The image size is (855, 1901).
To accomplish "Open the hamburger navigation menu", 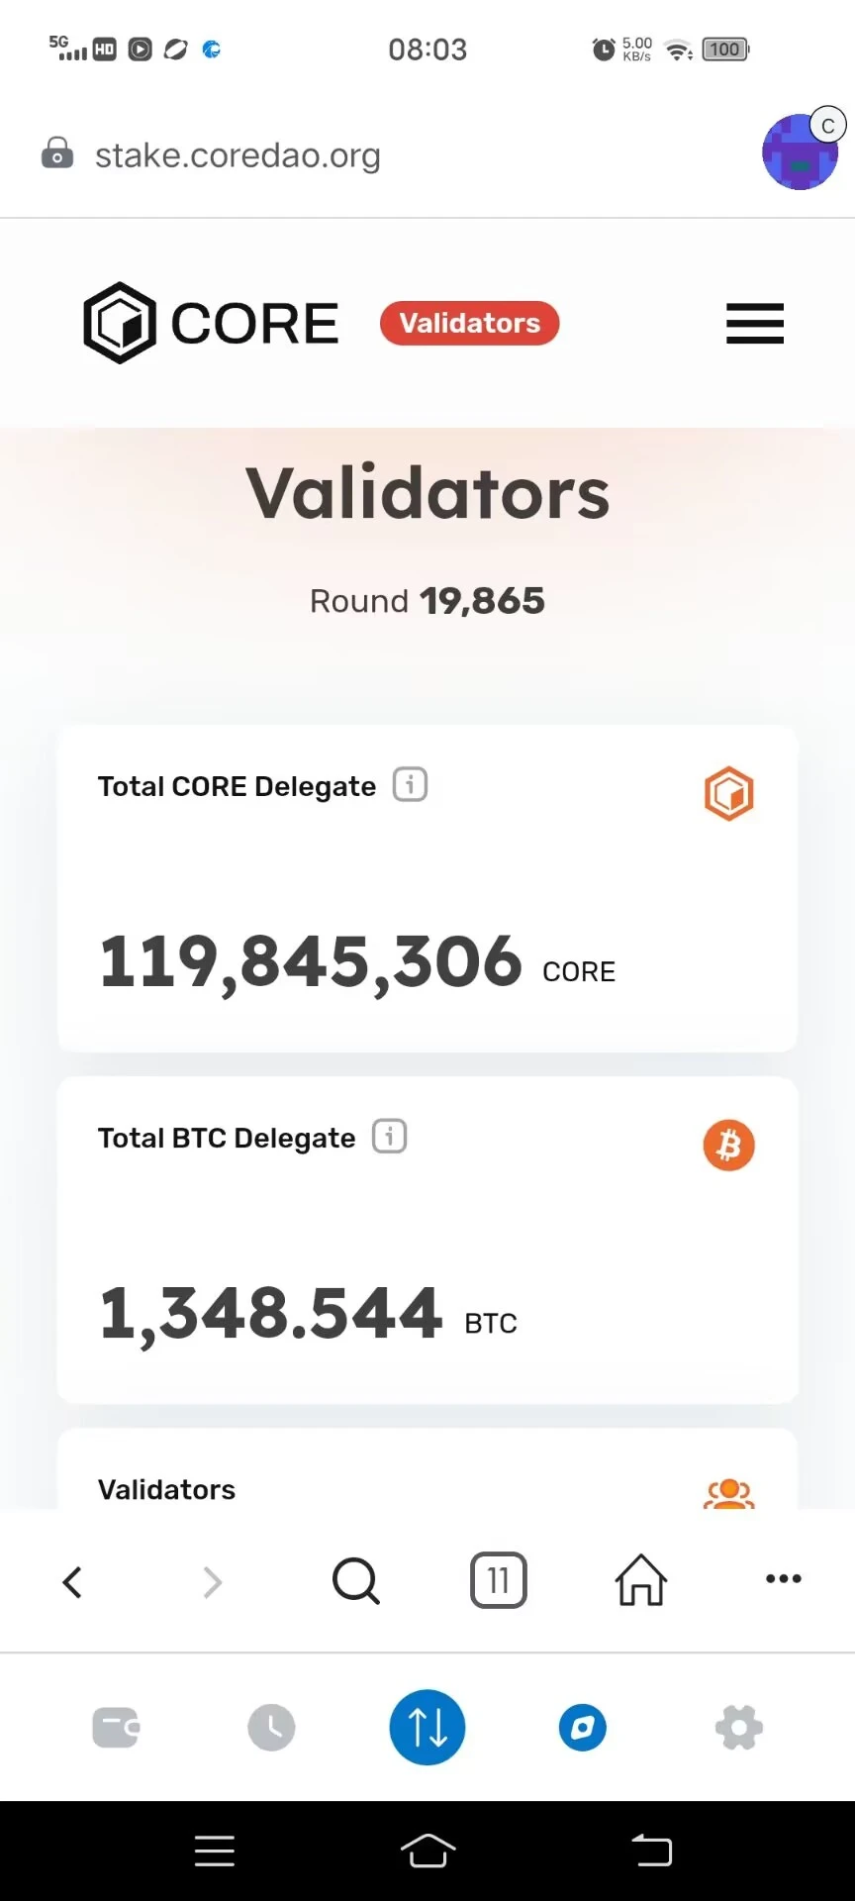I will pyautogui.click(x=755, y=324).
